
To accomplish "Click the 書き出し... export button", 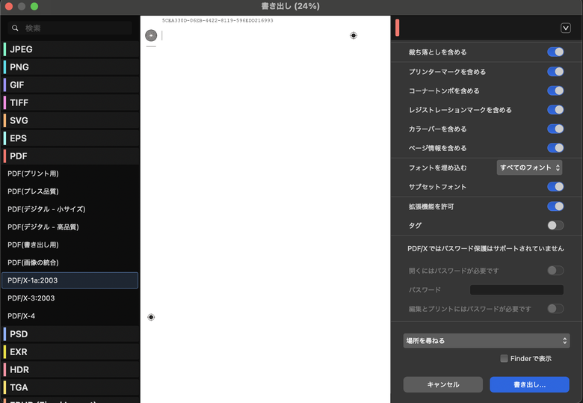I will (x=529, y=384).
